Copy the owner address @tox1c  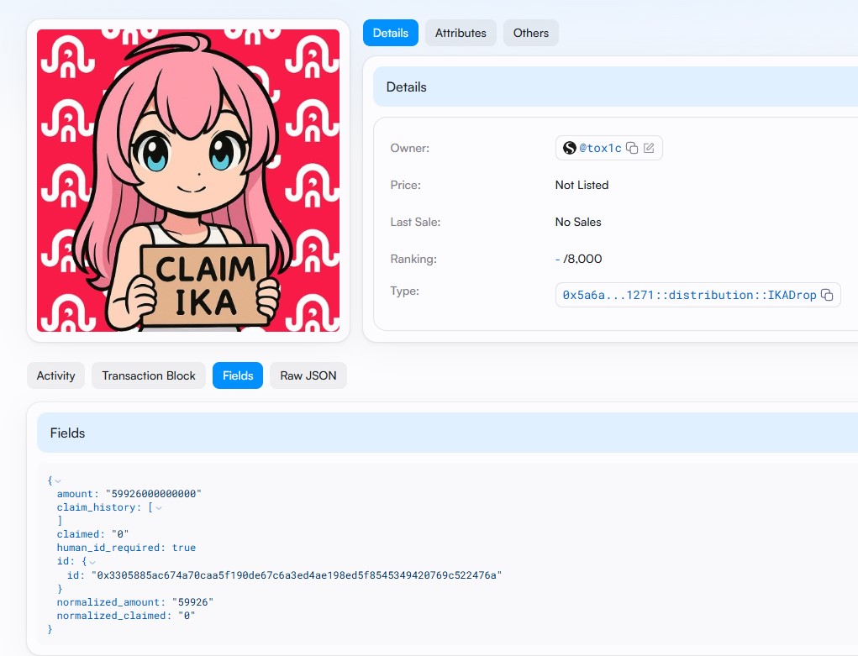point(632,149)
